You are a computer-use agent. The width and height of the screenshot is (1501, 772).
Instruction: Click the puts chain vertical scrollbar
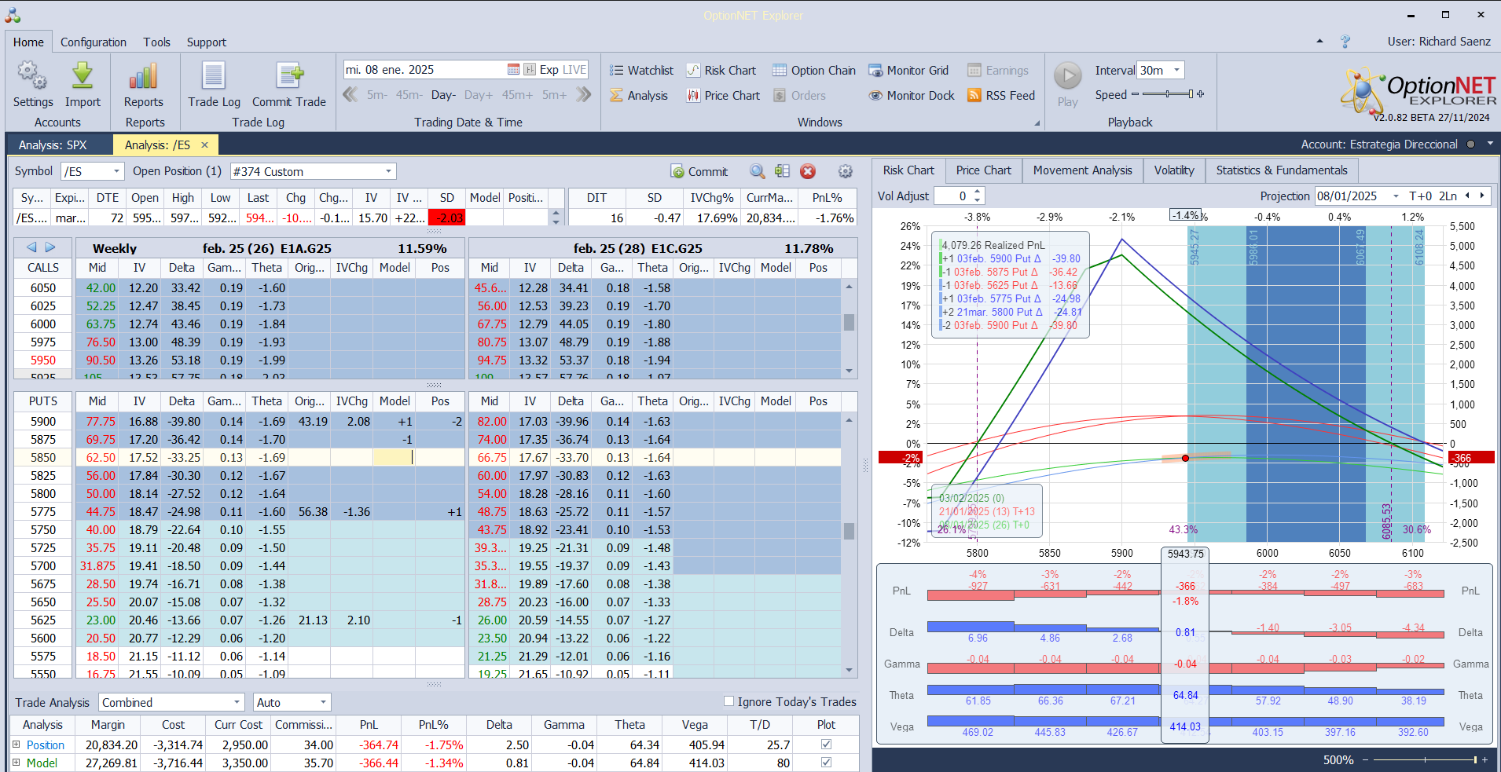tap(849, 544)
